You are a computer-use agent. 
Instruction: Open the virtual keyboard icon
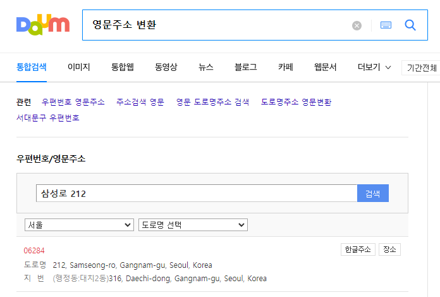(x=386, y=25)
